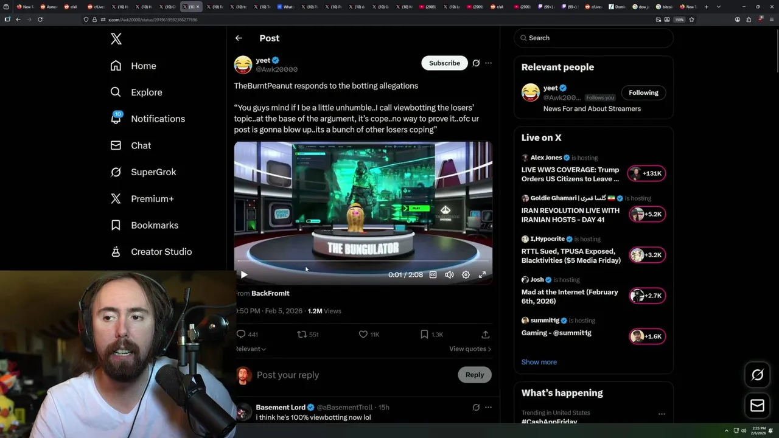
Task: Open new browser tab
Action: pyautogui.click(x=706, y=7)
